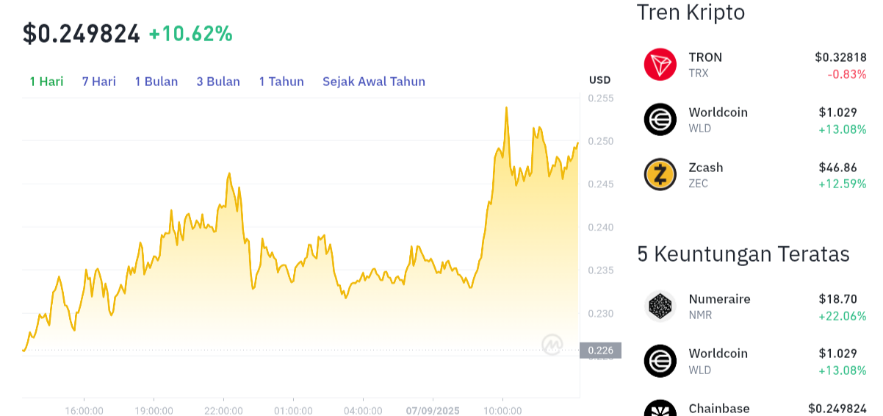Click the Zcash yellow coin icon
Viewport: 883px width, 416px height.
point(660,175)
